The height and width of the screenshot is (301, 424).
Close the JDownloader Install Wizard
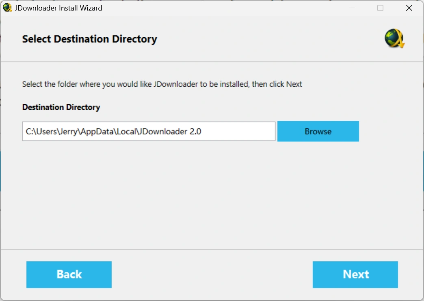tap(409, 8)
